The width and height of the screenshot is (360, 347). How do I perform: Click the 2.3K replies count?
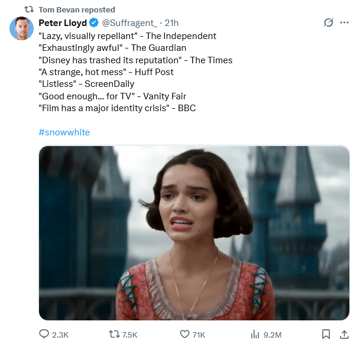(x=60, y=335)
